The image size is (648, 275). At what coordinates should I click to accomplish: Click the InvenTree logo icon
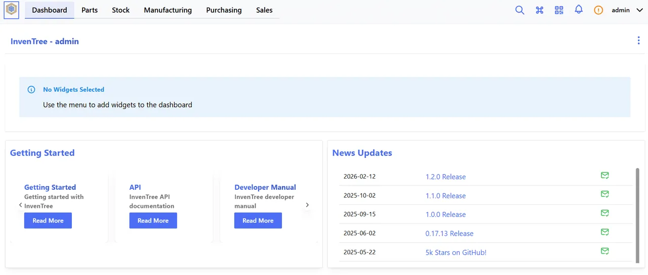[11, 10]
